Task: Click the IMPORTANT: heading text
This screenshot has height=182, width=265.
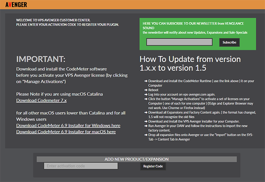Action: pyautogui.click(x=41, y=59)
